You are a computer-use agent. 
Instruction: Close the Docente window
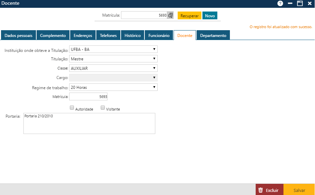click(310, 3)
